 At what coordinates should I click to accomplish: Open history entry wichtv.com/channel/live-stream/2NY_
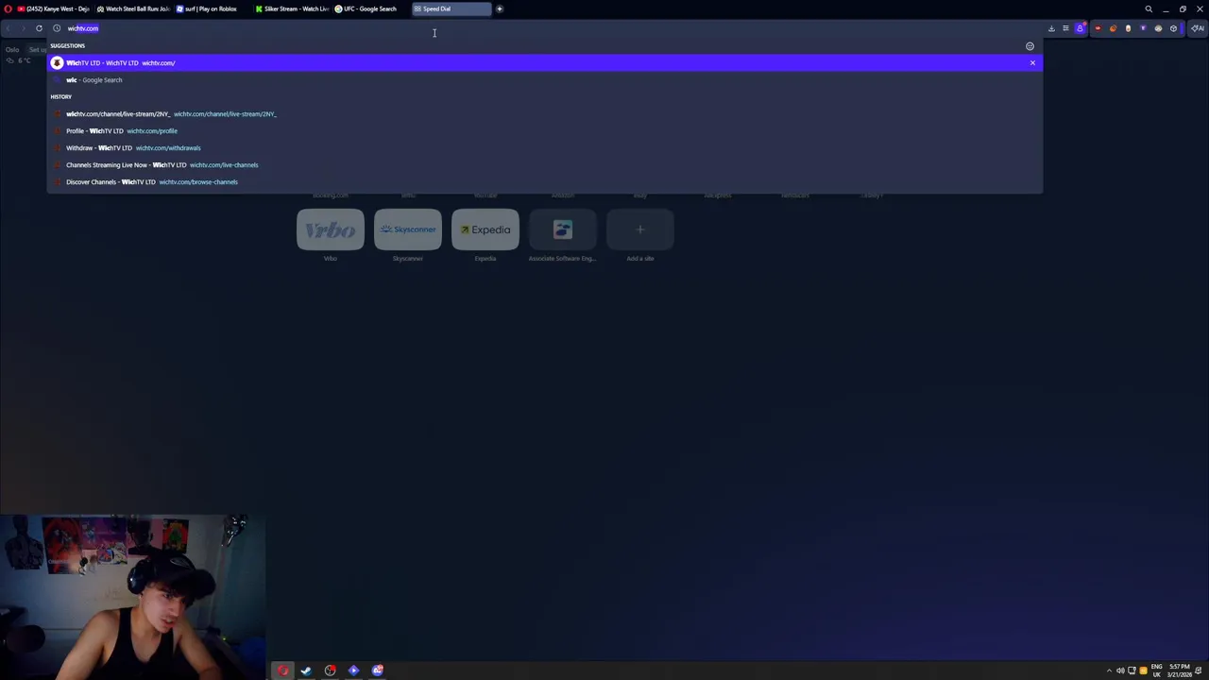[x=545, y=113]
